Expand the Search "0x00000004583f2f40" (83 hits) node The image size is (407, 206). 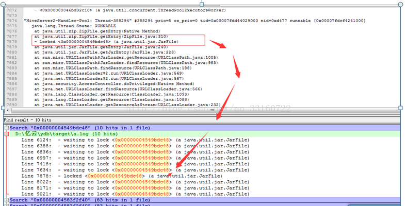coord(7,200)
